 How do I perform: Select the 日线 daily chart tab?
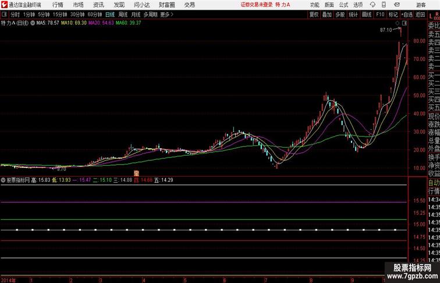click(x=110, y=15)
